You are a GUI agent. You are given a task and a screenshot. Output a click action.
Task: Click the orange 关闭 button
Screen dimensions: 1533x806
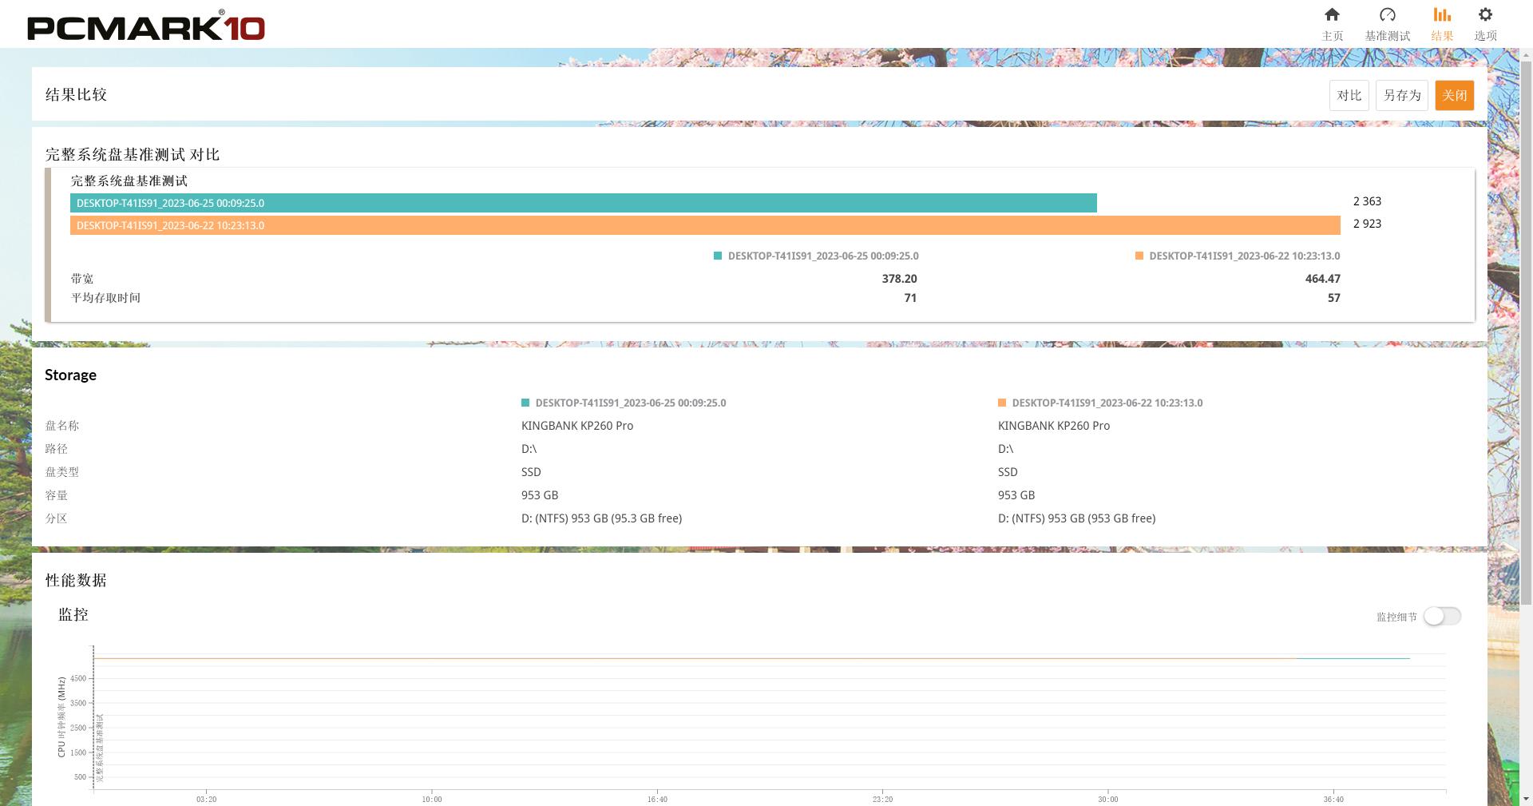(x=1454, y=95)
